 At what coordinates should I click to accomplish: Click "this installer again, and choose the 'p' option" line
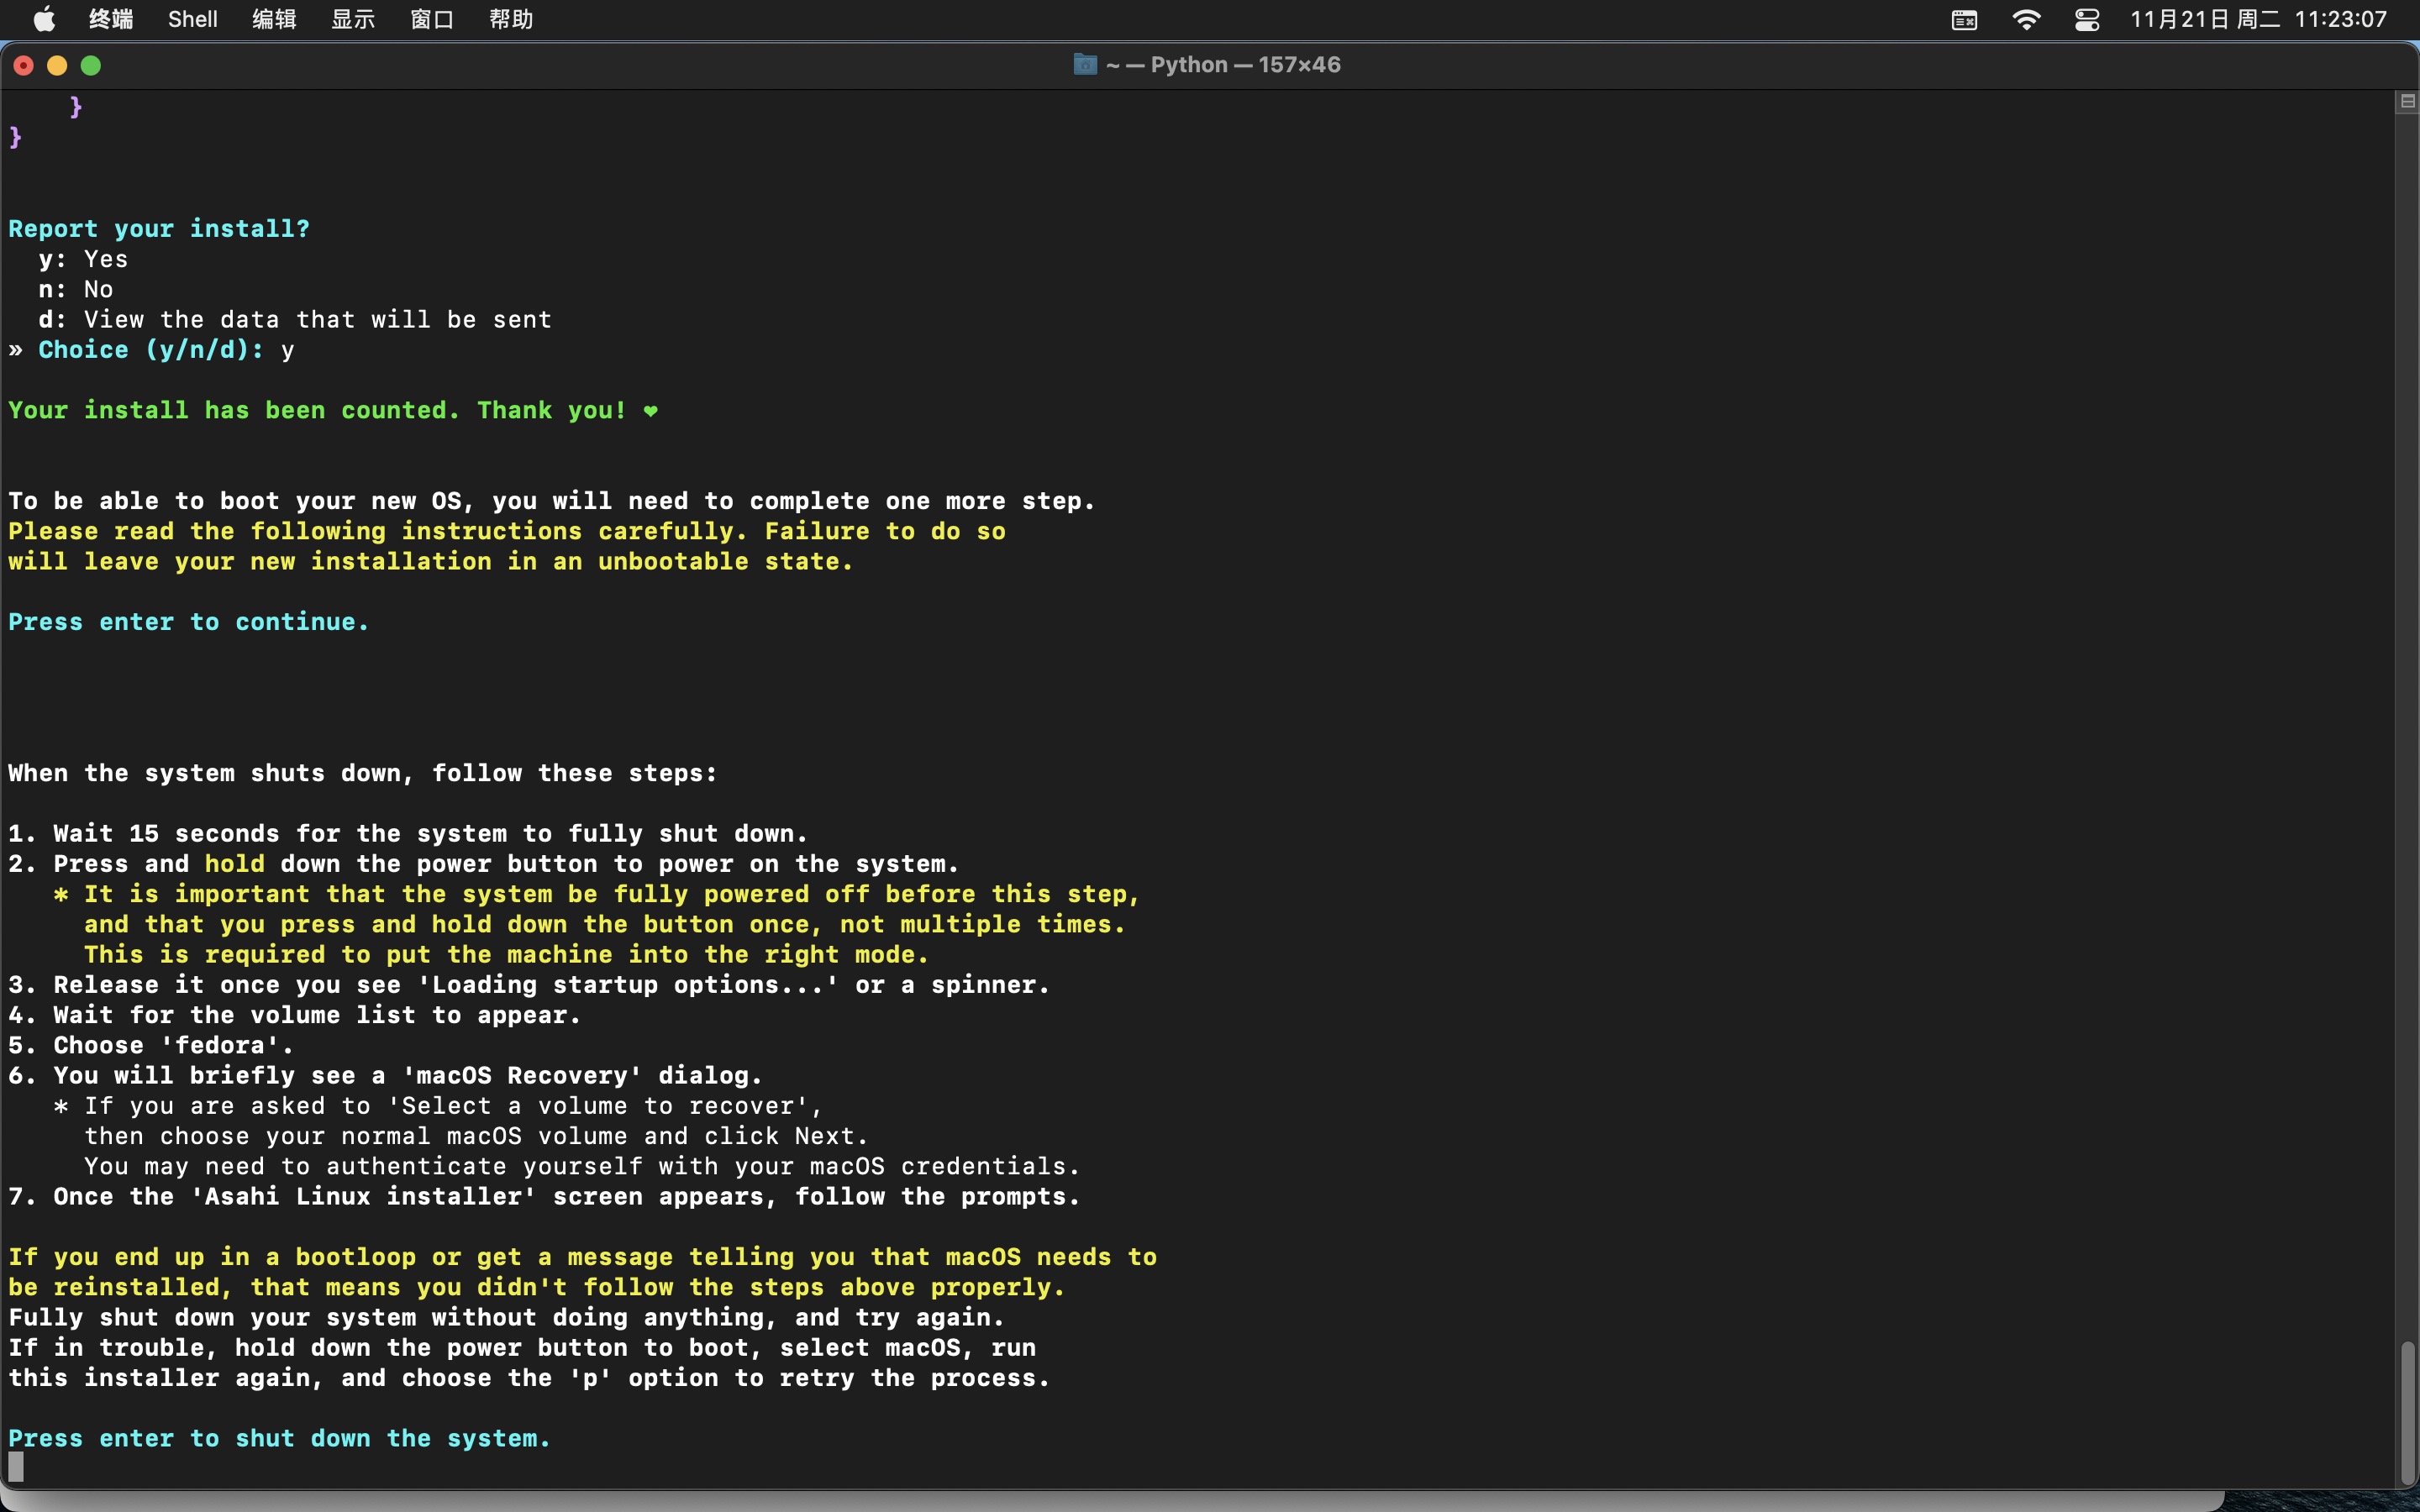click(529, 1378)
